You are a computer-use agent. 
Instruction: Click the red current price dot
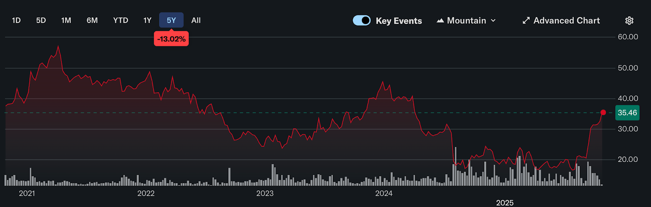pyautogui.click(x=603, y=112)
